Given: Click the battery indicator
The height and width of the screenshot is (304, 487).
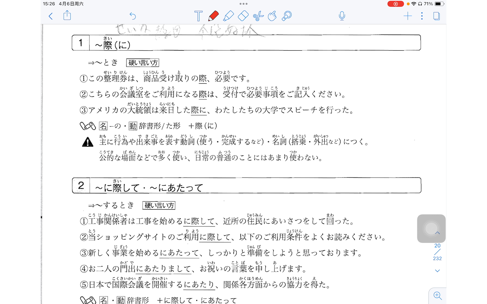Looking at the screenshot, I should point(439,4).
